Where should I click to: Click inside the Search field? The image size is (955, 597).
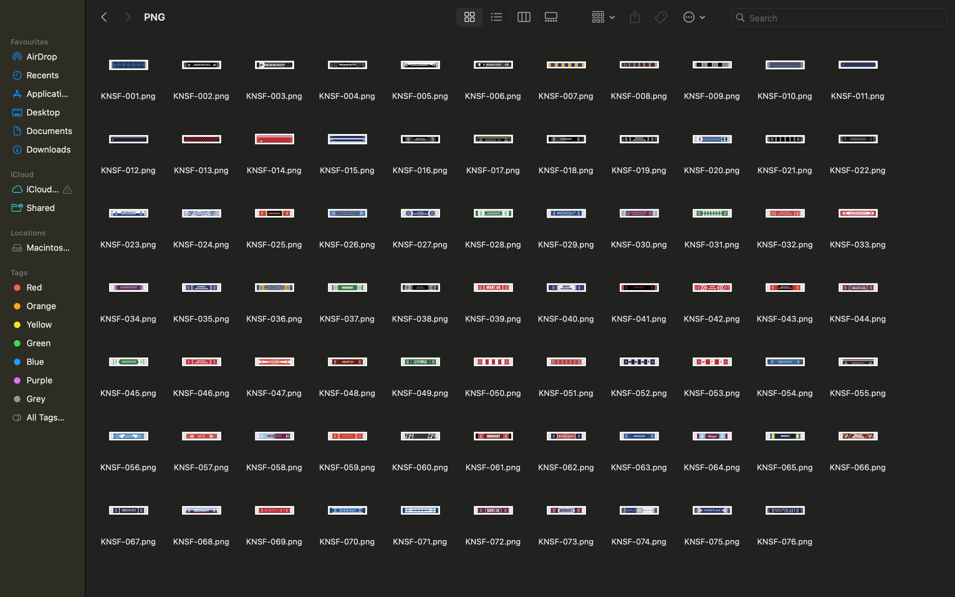click(837, 18)
